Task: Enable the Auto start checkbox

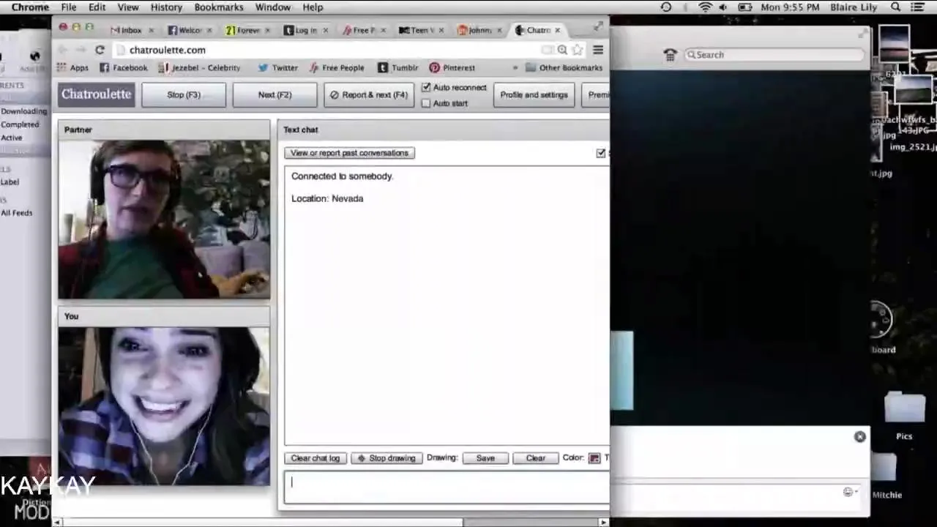Action: click(426, 103)
